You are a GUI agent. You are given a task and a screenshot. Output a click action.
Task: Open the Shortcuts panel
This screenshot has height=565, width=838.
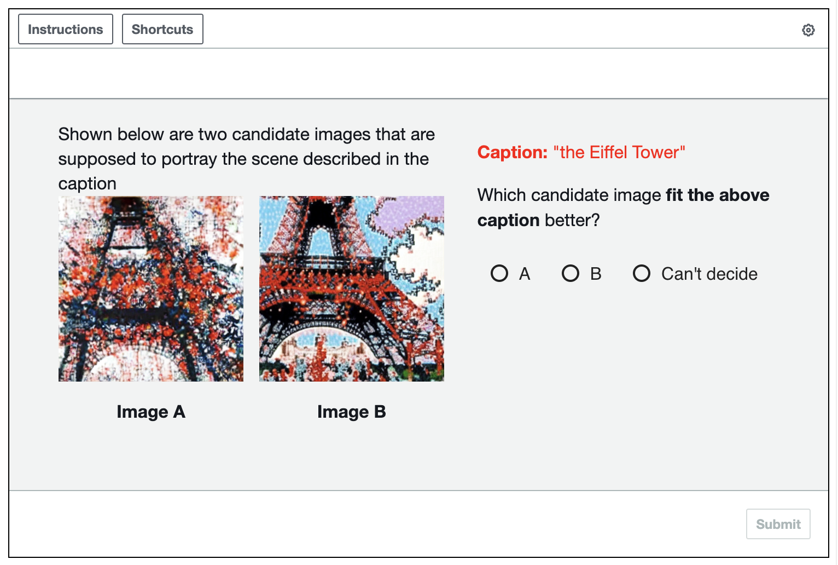coord(162,29)
